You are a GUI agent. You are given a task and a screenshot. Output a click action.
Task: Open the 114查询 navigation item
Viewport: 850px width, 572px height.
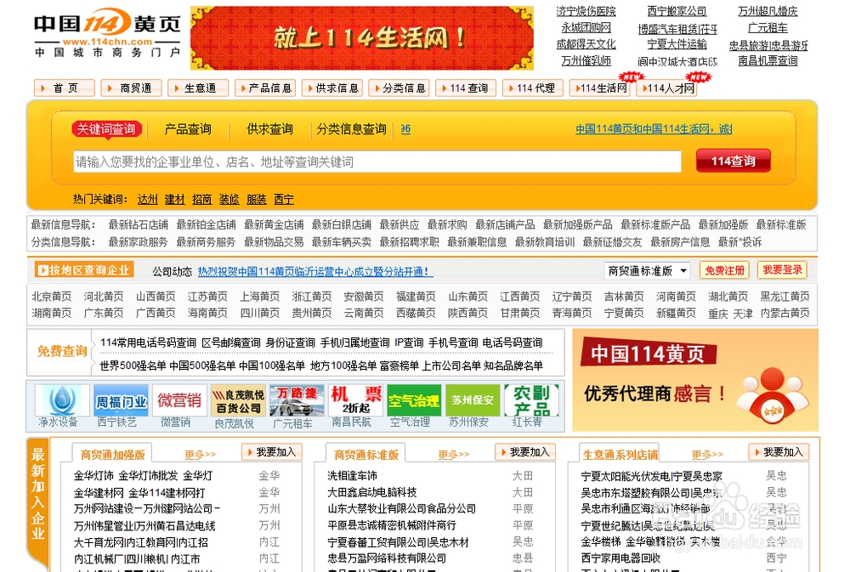(466, 88)
